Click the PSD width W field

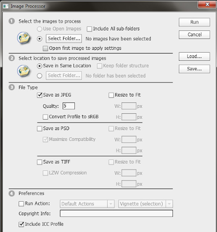pos(129,139)
